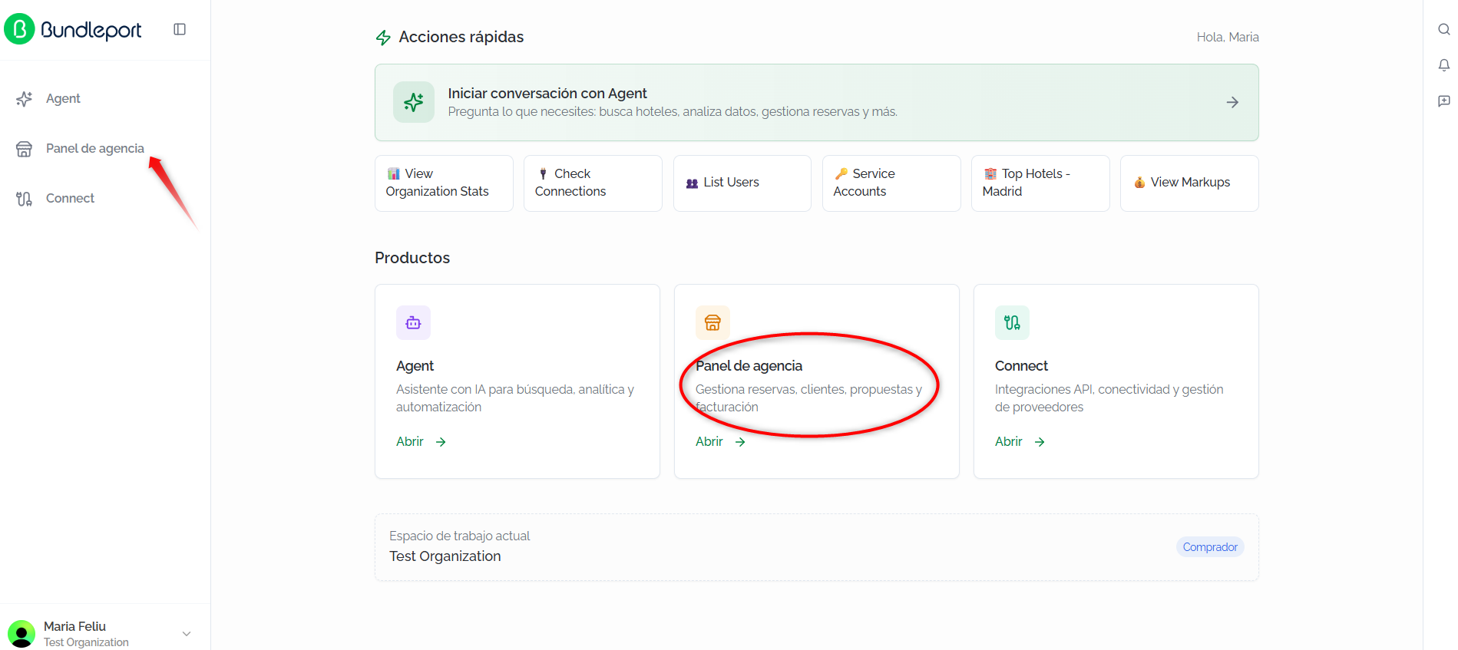Click the arrow at the Agent banner's right
This screenshot has width=1458, height=650.
(x=1232, y=102)
